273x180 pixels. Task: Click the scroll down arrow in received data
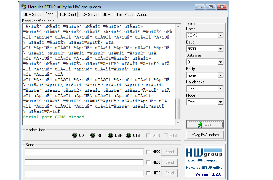pos(178,123)
